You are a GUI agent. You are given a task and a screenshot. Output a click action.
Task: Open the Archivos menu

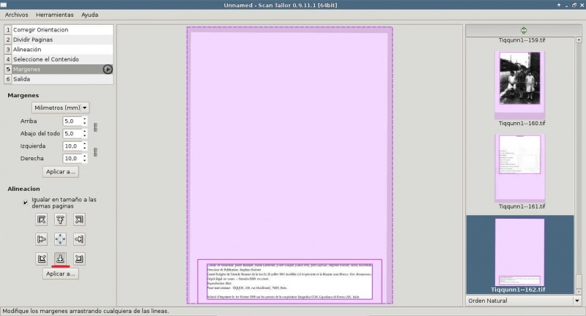16,15
